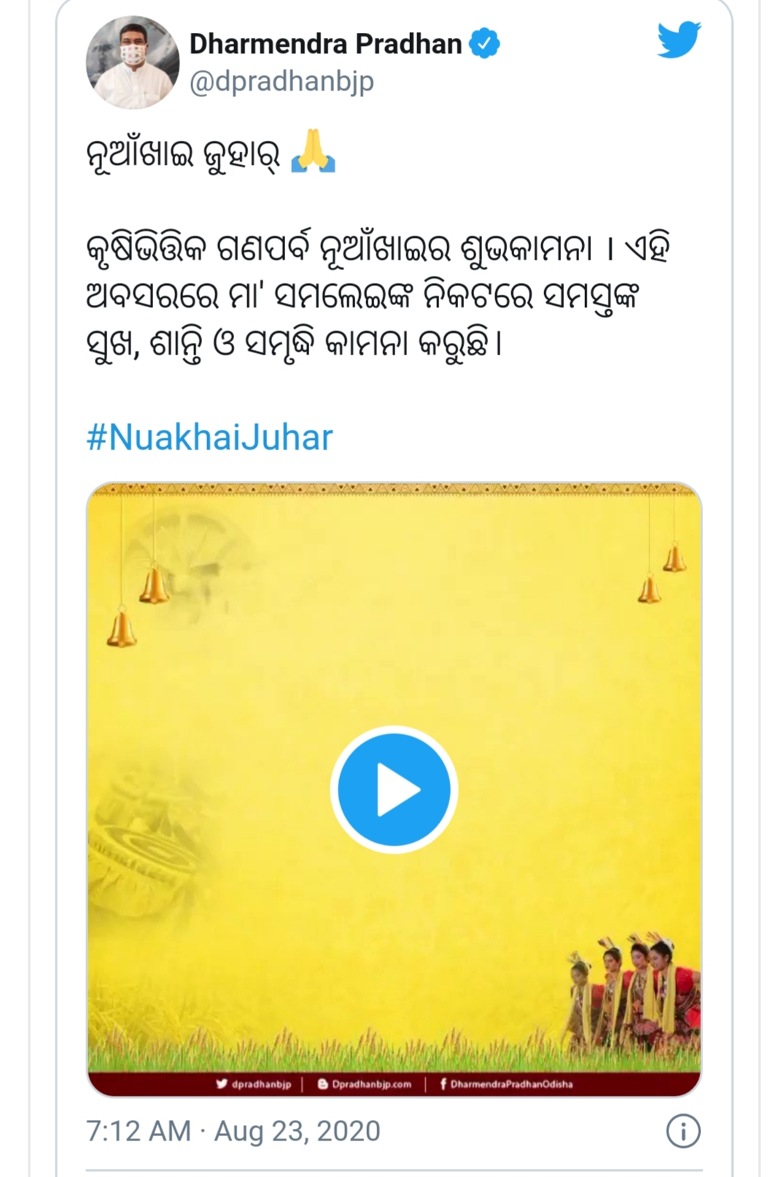
Task: Open the 7:12 AM Aug 23, 2020 timestamp
Action: 233,1131
